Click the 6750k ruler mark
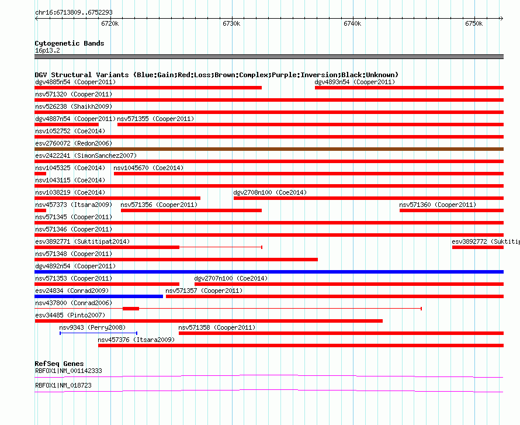 coord(474,23)
